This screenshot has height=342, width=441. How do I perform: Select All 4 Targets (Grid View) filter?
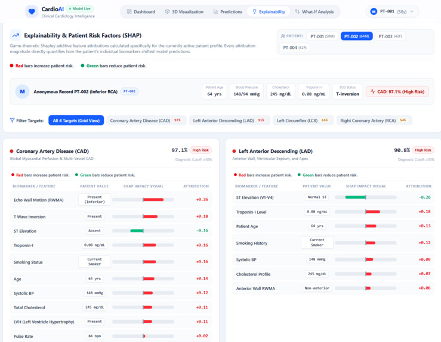[x=76, y=121]
